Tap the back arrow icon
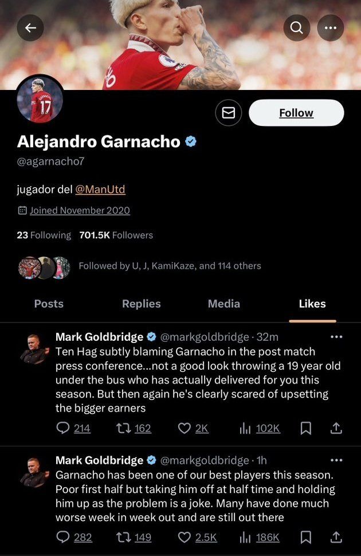This screenshot has width=361, height=556. coord(30,27)
